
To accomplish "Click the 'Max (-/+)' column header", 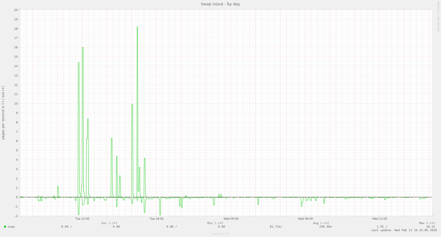I will [427, 223].
